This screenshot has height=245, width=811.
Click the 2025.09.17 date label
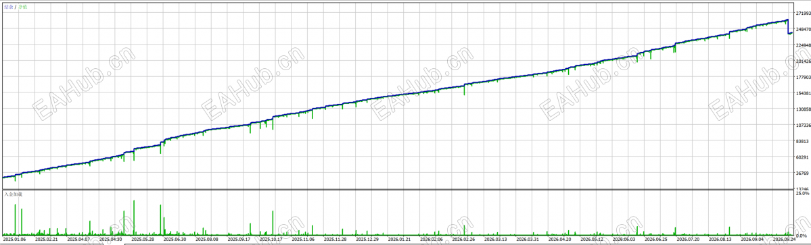[239, 240]
